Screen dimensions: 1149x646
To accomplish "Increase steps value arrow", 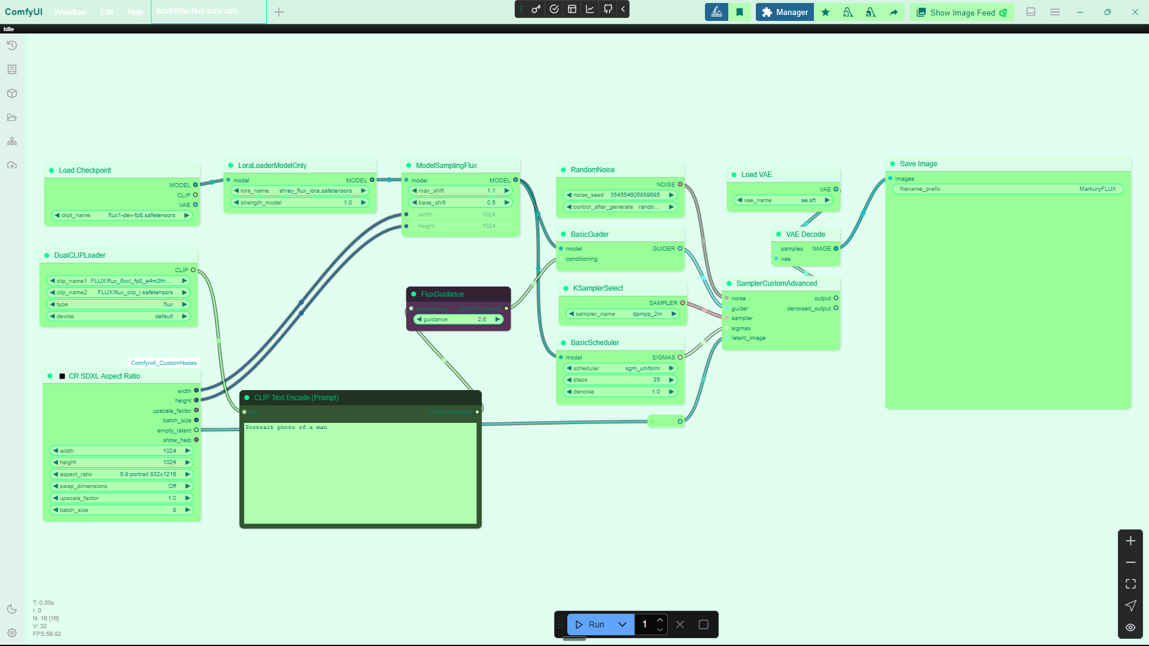I will pos(671,380).
